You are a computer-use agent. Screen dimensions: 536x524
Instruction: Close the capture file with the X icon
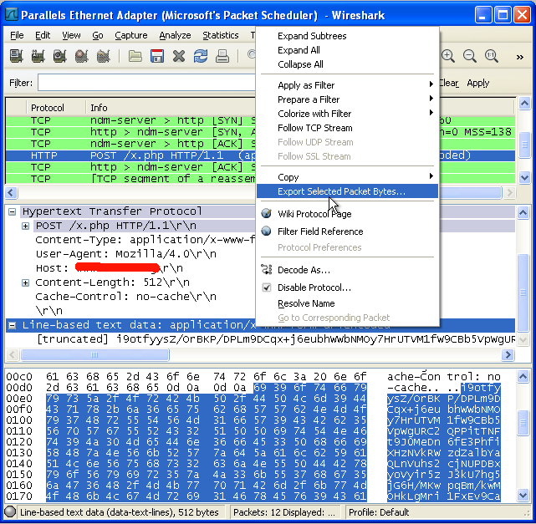[178, 56]
